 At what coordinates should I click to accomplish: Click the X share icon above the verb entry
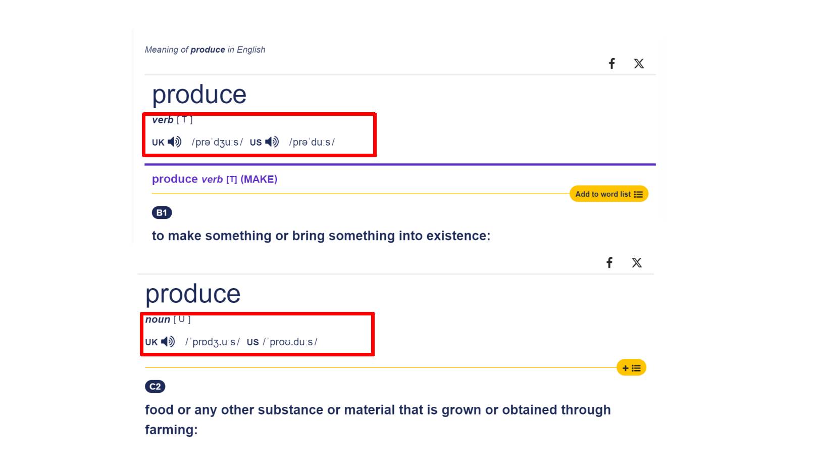coord(639,64)
